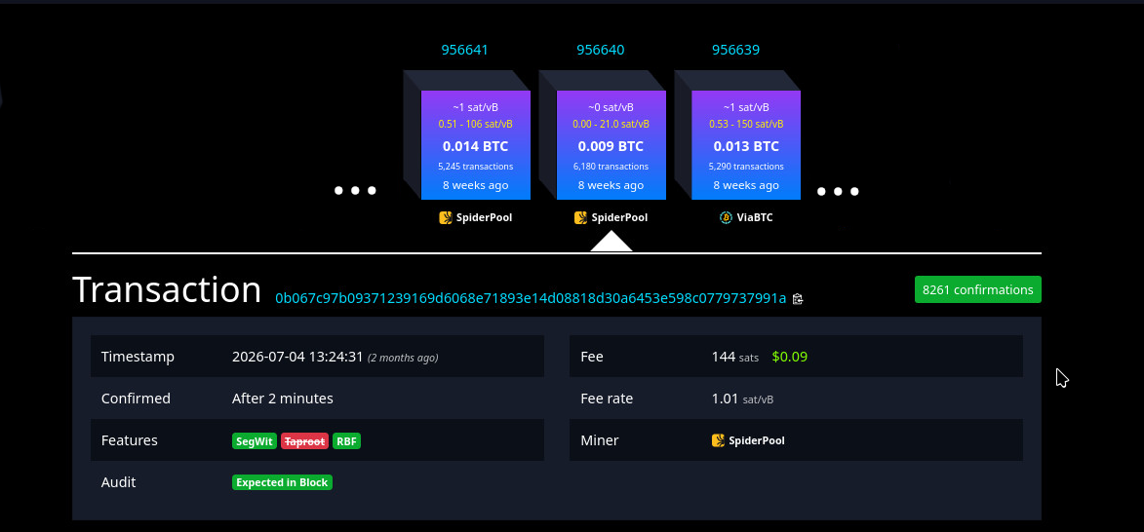Click the SpiderPool name under block 956641
The image size is (1144, 532).
point(484,217)
